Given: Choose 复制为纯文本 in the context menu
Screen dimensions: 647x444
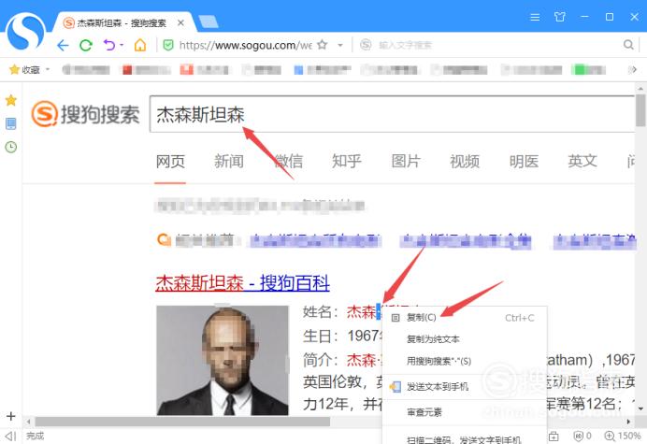Looking at the screenshot, I should click(x=465, y=339).
